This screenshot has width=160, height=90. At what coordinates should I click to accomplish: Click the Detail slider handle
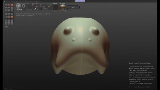(49, 7)
